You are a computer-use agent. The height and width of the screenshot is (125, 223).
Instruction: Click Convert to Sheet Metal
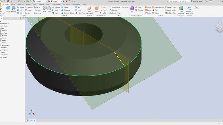pos(190,10)
